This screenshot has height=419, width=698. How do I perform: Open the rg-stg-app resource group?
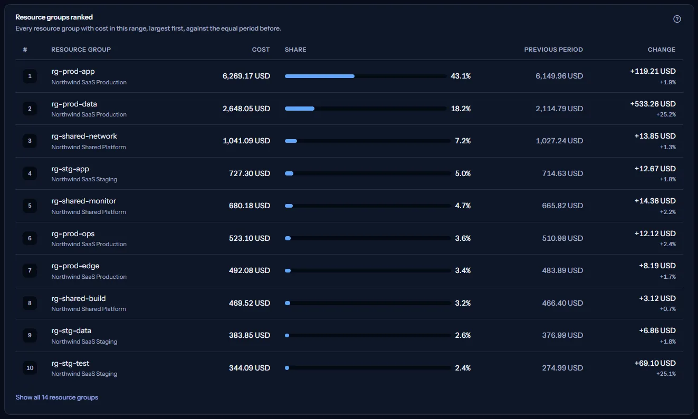[70, 169]
